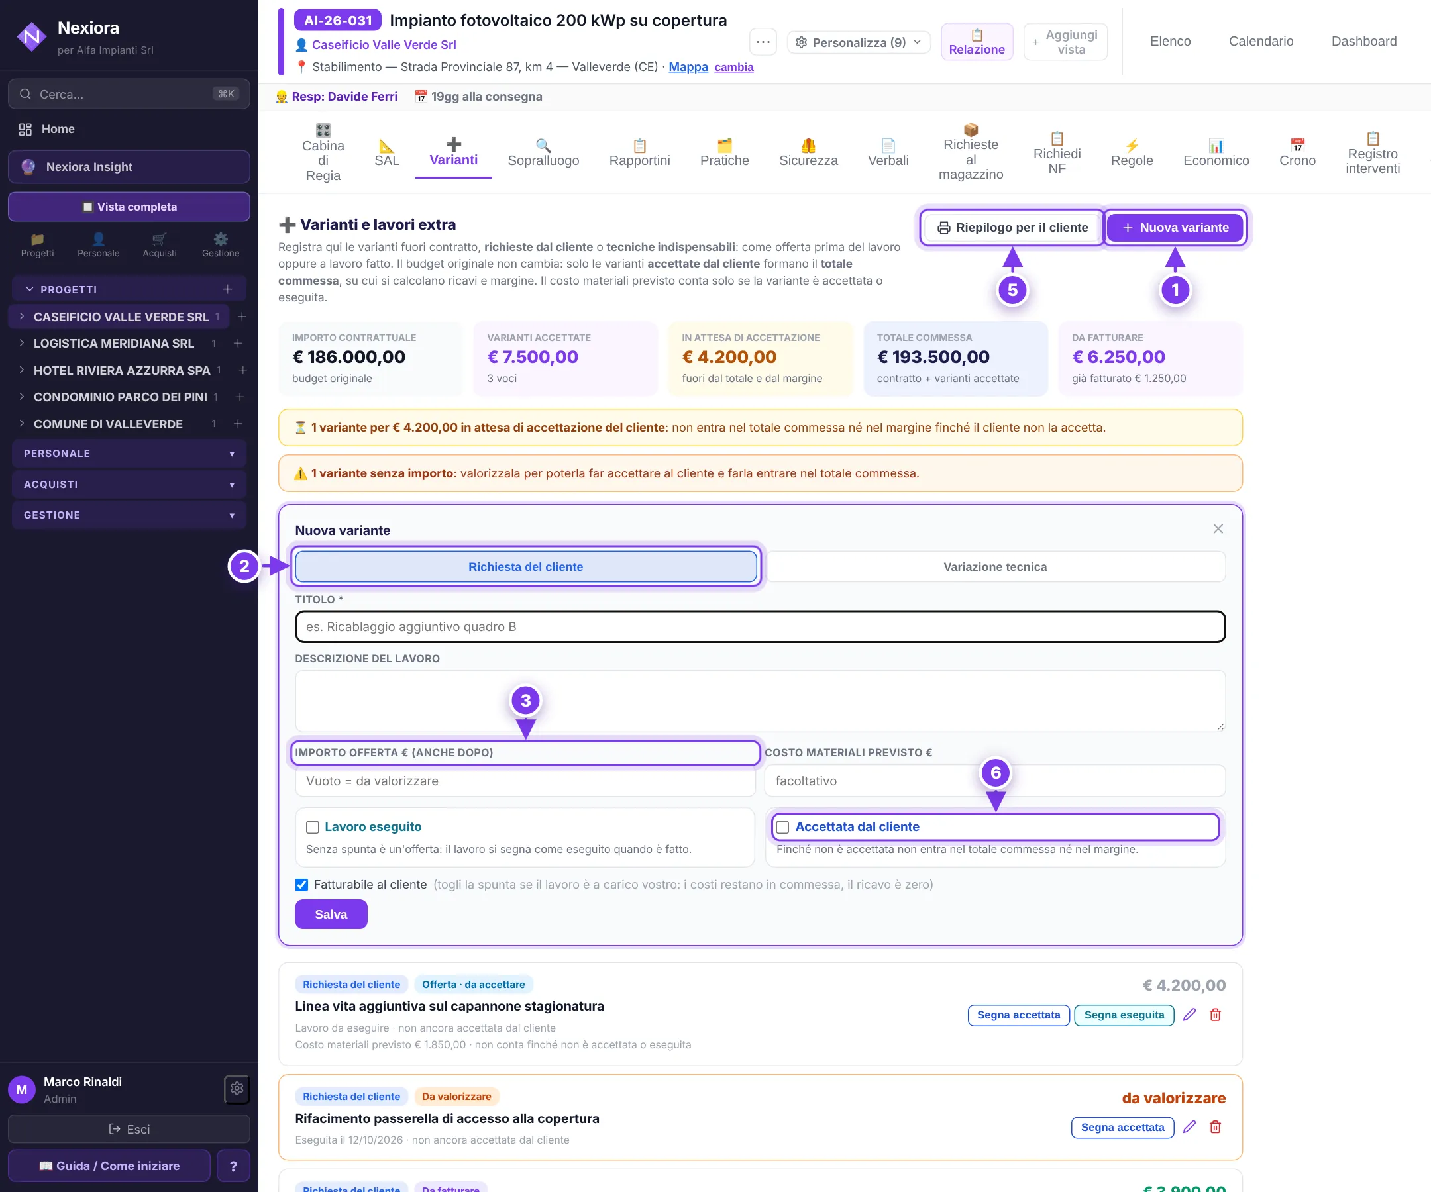Expand Logistica Meridiana Srl project
Screen dimensions: 1431x1192
click(x=21, y=343)
